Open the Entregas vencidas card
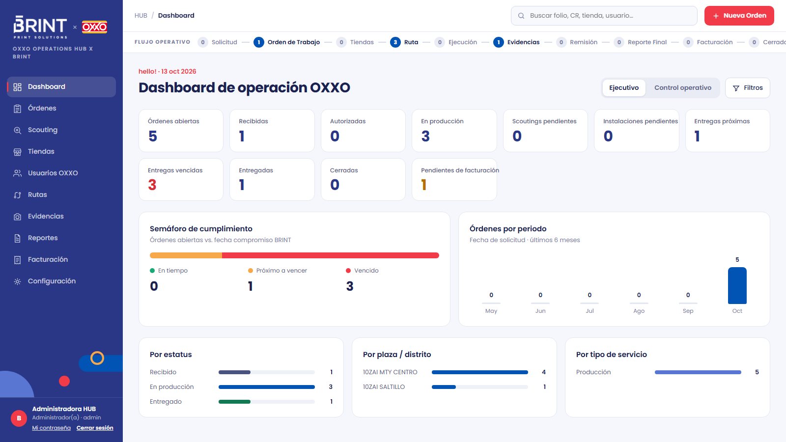 click(181, 179)
